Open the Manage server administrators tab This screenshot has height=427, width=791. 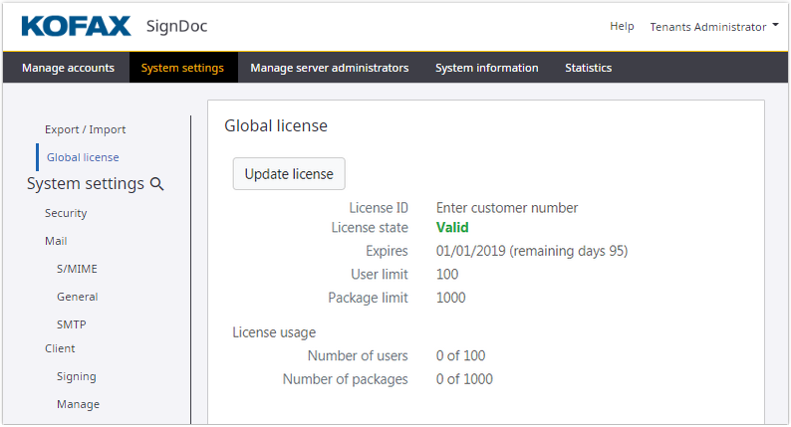click(x=329, y=69)
